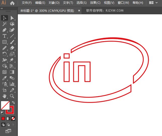
Task: Collapse the toolbar with double arrows
Action: (2, 9)
